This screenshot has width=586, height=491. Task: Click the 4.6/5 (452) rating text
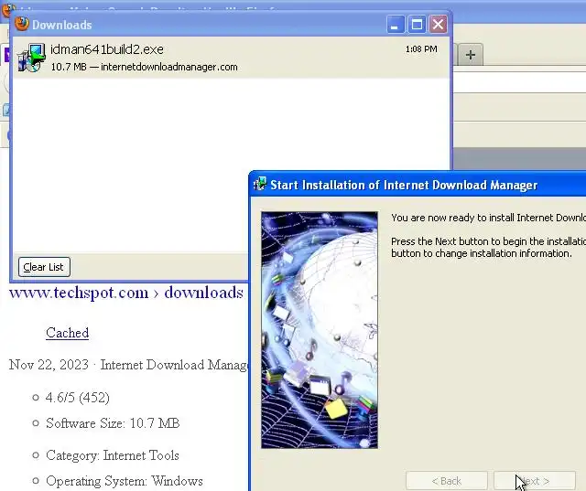pyautogui.click(x=77, y=398)
